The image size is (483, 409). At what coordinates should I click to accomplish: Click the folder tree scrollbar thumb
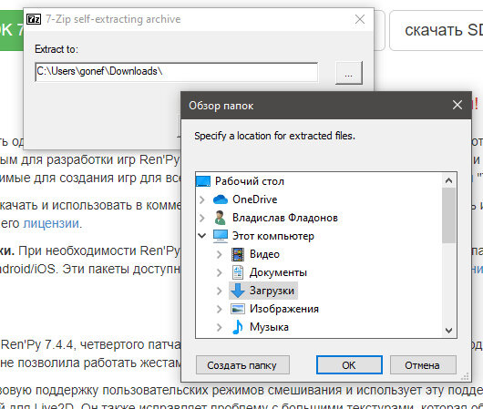pyautogui.click(x=448, y=215)
